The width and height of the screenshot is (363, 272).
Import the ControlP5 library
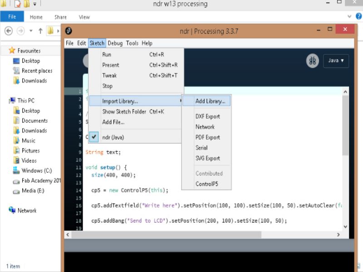coord(207,184)
